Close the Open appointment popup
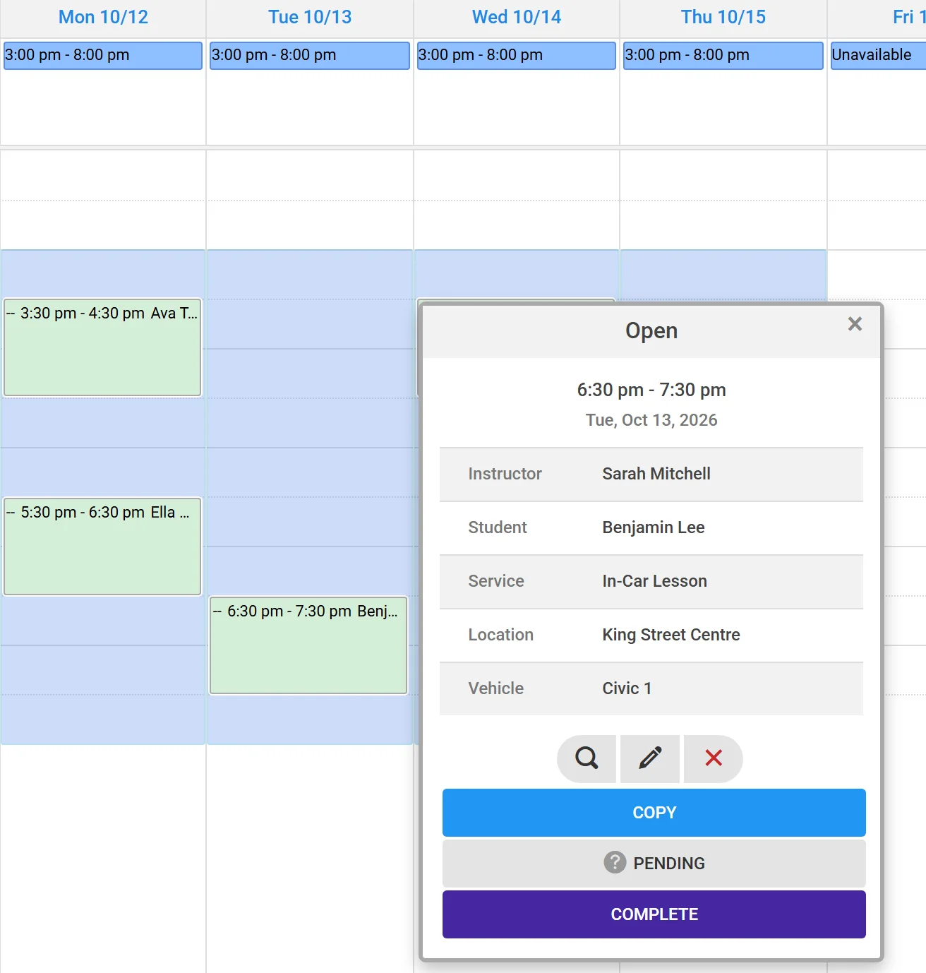This screenshot has width=926, height=973. 855,324
